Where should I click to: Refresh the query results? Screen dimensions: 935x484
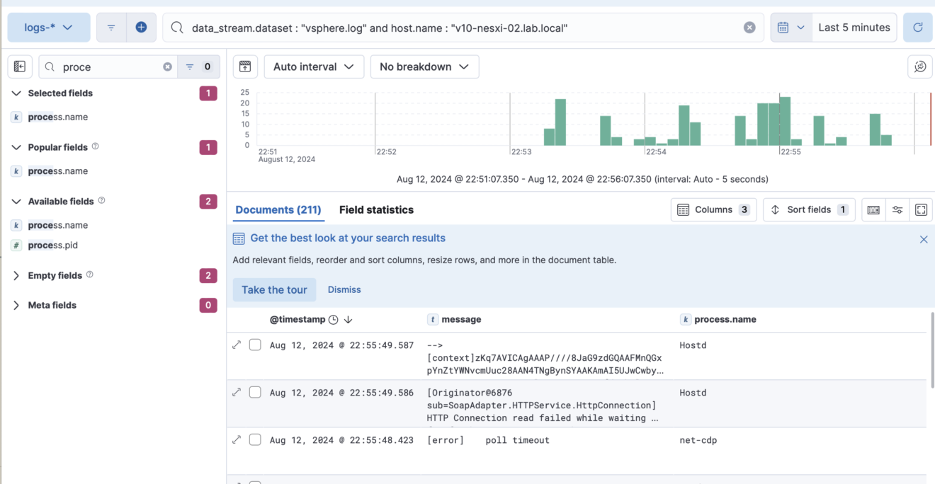tap(918, 27)
